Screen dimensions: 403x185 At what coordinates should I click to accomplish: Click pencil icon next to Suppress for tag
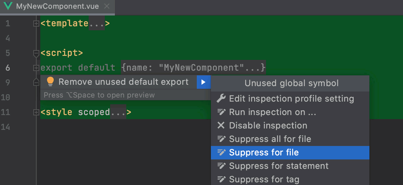tap(221, 179)
